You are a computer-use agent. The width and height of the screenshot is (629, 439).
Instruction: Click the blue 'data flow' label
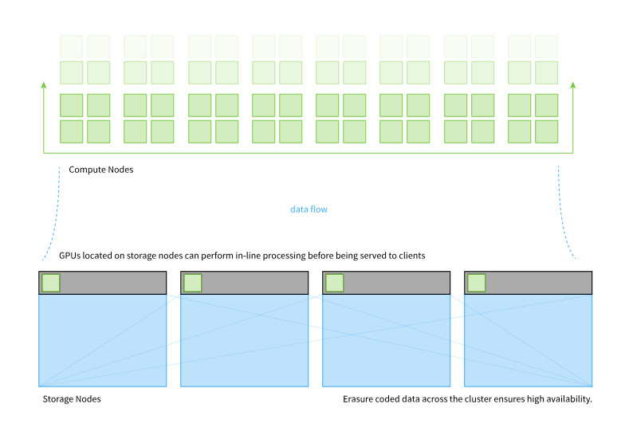coord(309,210)
